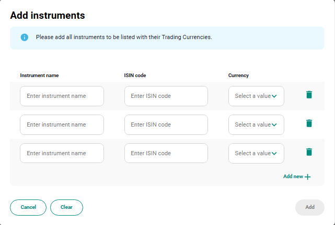The height and width of the screenshot is (225, 335).
Task: Focus third row instrument name field
Action: point(62,153)
